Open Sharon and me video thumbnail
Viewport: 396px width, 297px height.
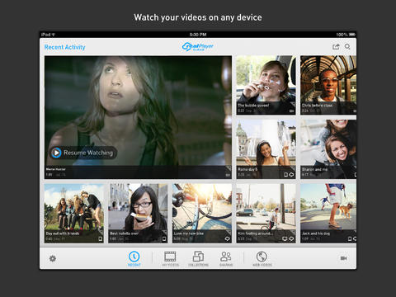328,149
